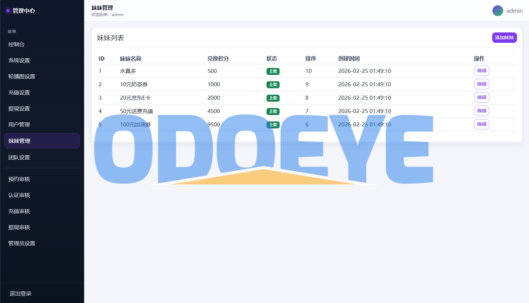Click the 妹妹列表 card title
Image resolution: width=529 pixels, height=303 pixels.
pos(111,38)
